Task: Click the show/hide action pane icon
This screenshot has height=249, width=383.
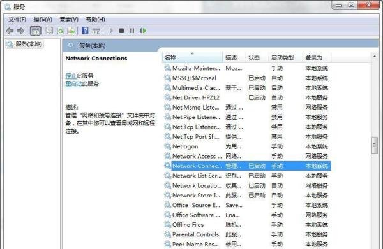Action: tap(96, 31)
